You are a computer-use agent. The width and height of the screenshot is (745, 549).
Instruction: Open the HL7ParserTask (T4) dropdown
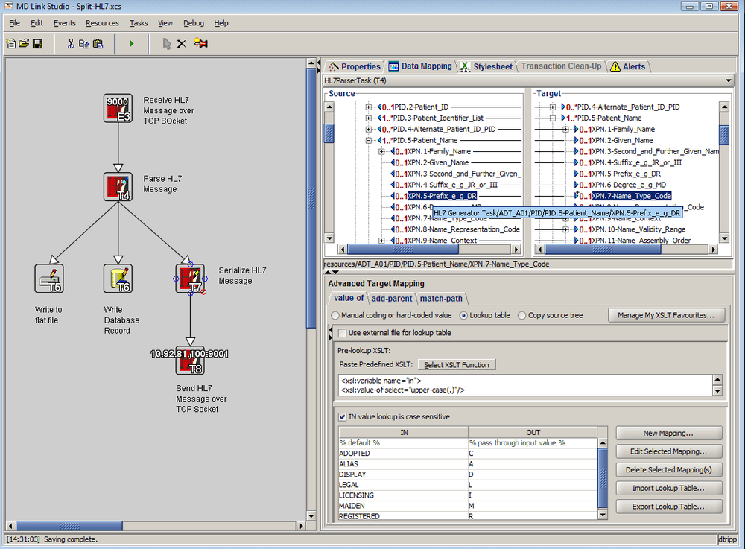tap(729, 80)
